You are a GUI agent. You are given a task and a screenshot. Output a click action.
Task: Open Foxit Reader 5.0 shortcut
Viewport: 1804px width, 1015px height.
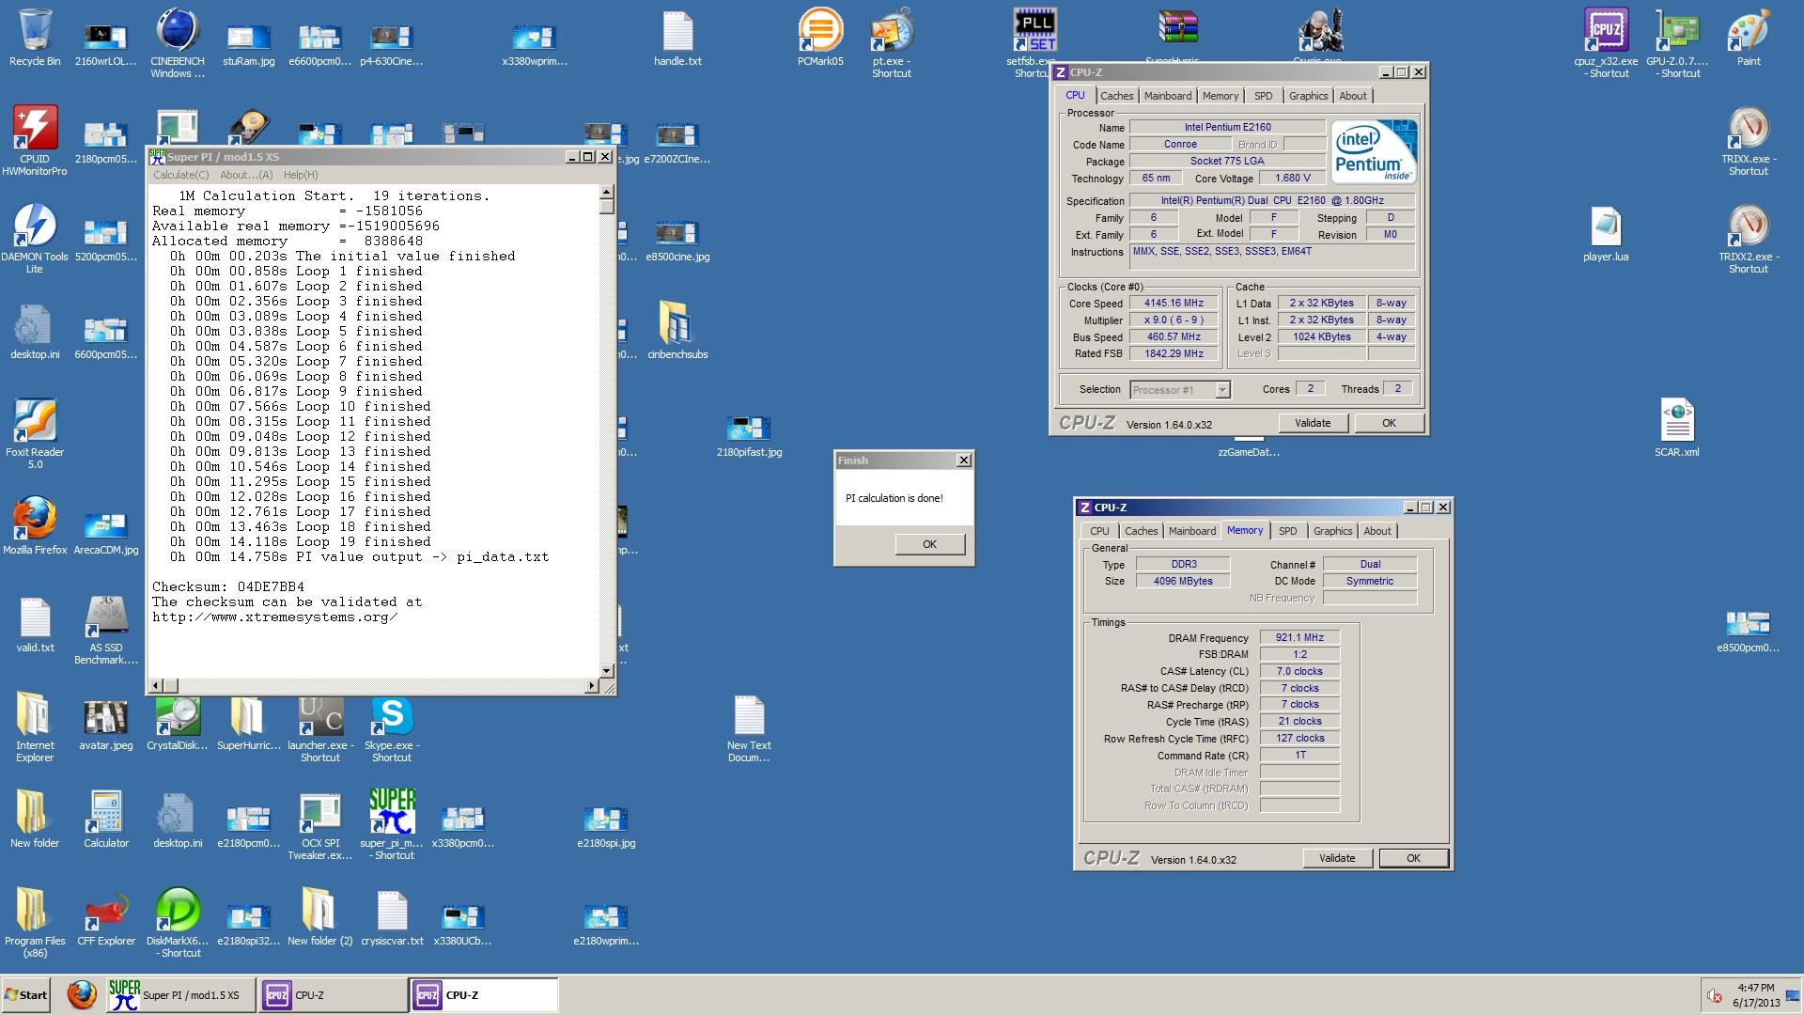[x=35, y=433]
